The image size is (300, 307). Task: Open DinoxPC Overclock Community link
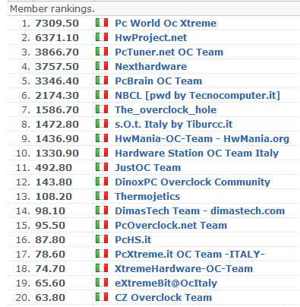point(193,182)
